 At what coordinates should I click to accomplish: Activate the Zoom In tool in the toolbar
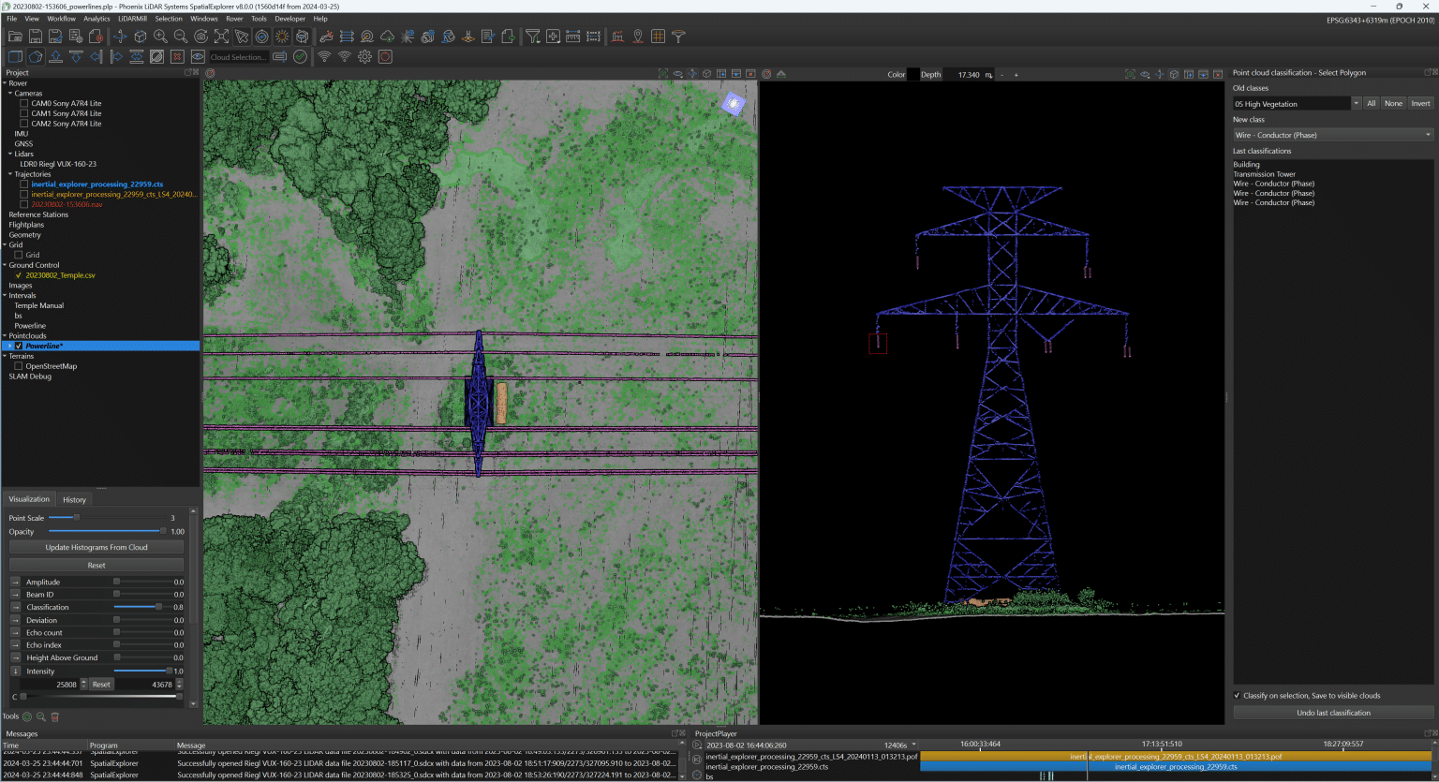click(160, 36)
